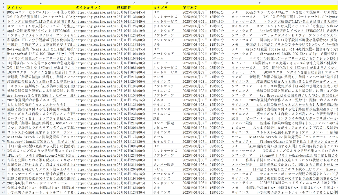Select title cell starting 科学的に正しい分子設計
This screenshot has width=338, height=195.
point(41,40)
